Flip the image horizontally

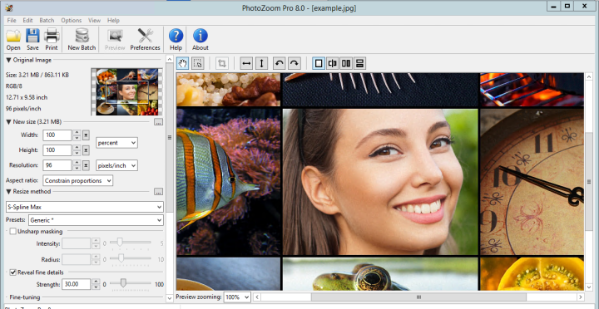tap(247, 63)
